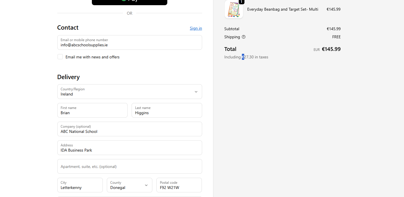Click the First name field
The width and height of the screenshot is (404, 197).
[x=92, y=110]
